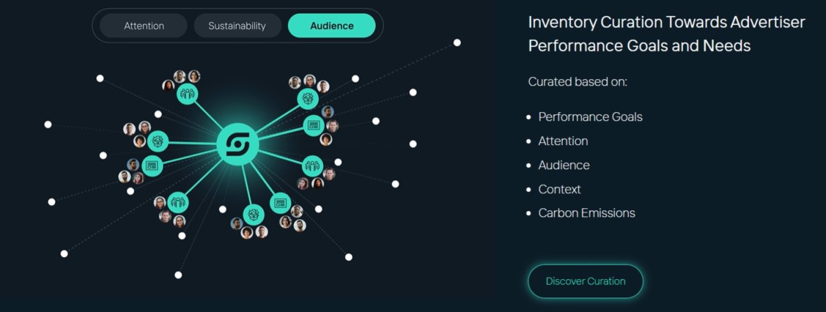This screenshot has height=312, width=826.
Task: Click the package box icon left of hub
Action: (x=158, y=142)
